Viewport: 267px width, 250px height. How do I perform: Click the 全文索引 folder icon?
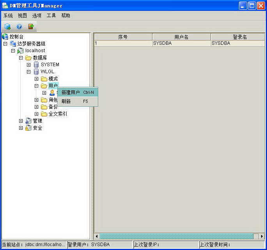(44, 114)
